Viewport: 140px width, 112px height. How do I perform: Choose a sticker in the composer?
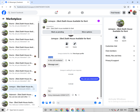coord(50,103)
